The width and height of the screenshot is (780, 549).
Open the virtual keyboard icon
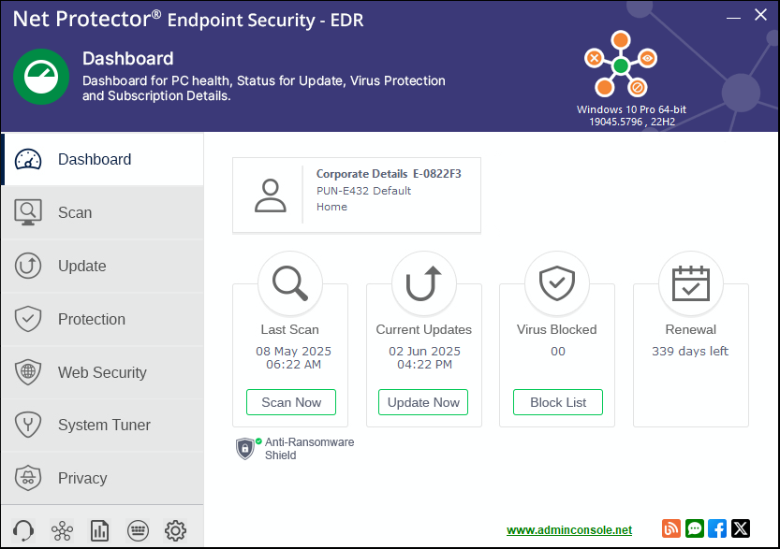[x=138, y=531]
